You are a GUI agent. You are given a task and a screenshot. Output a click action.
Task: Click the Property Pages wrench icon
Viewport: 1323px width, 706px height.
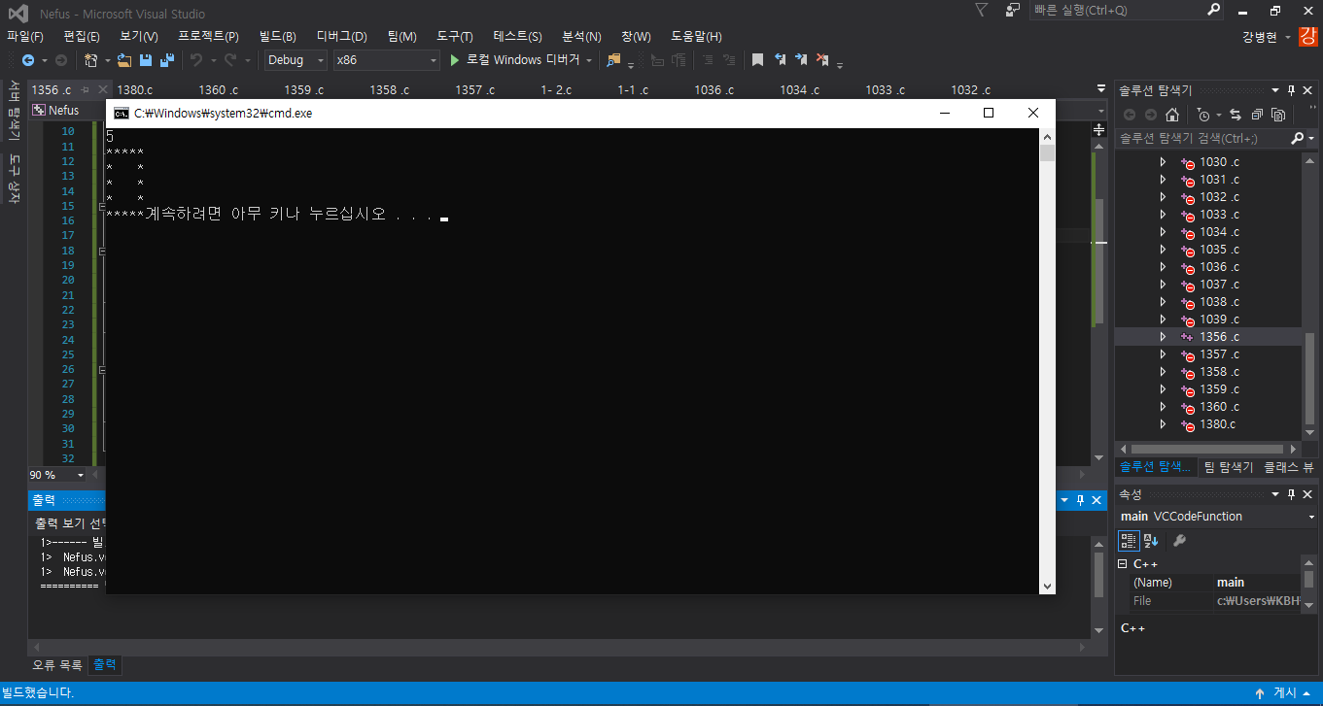click(x=1179, y=541)
